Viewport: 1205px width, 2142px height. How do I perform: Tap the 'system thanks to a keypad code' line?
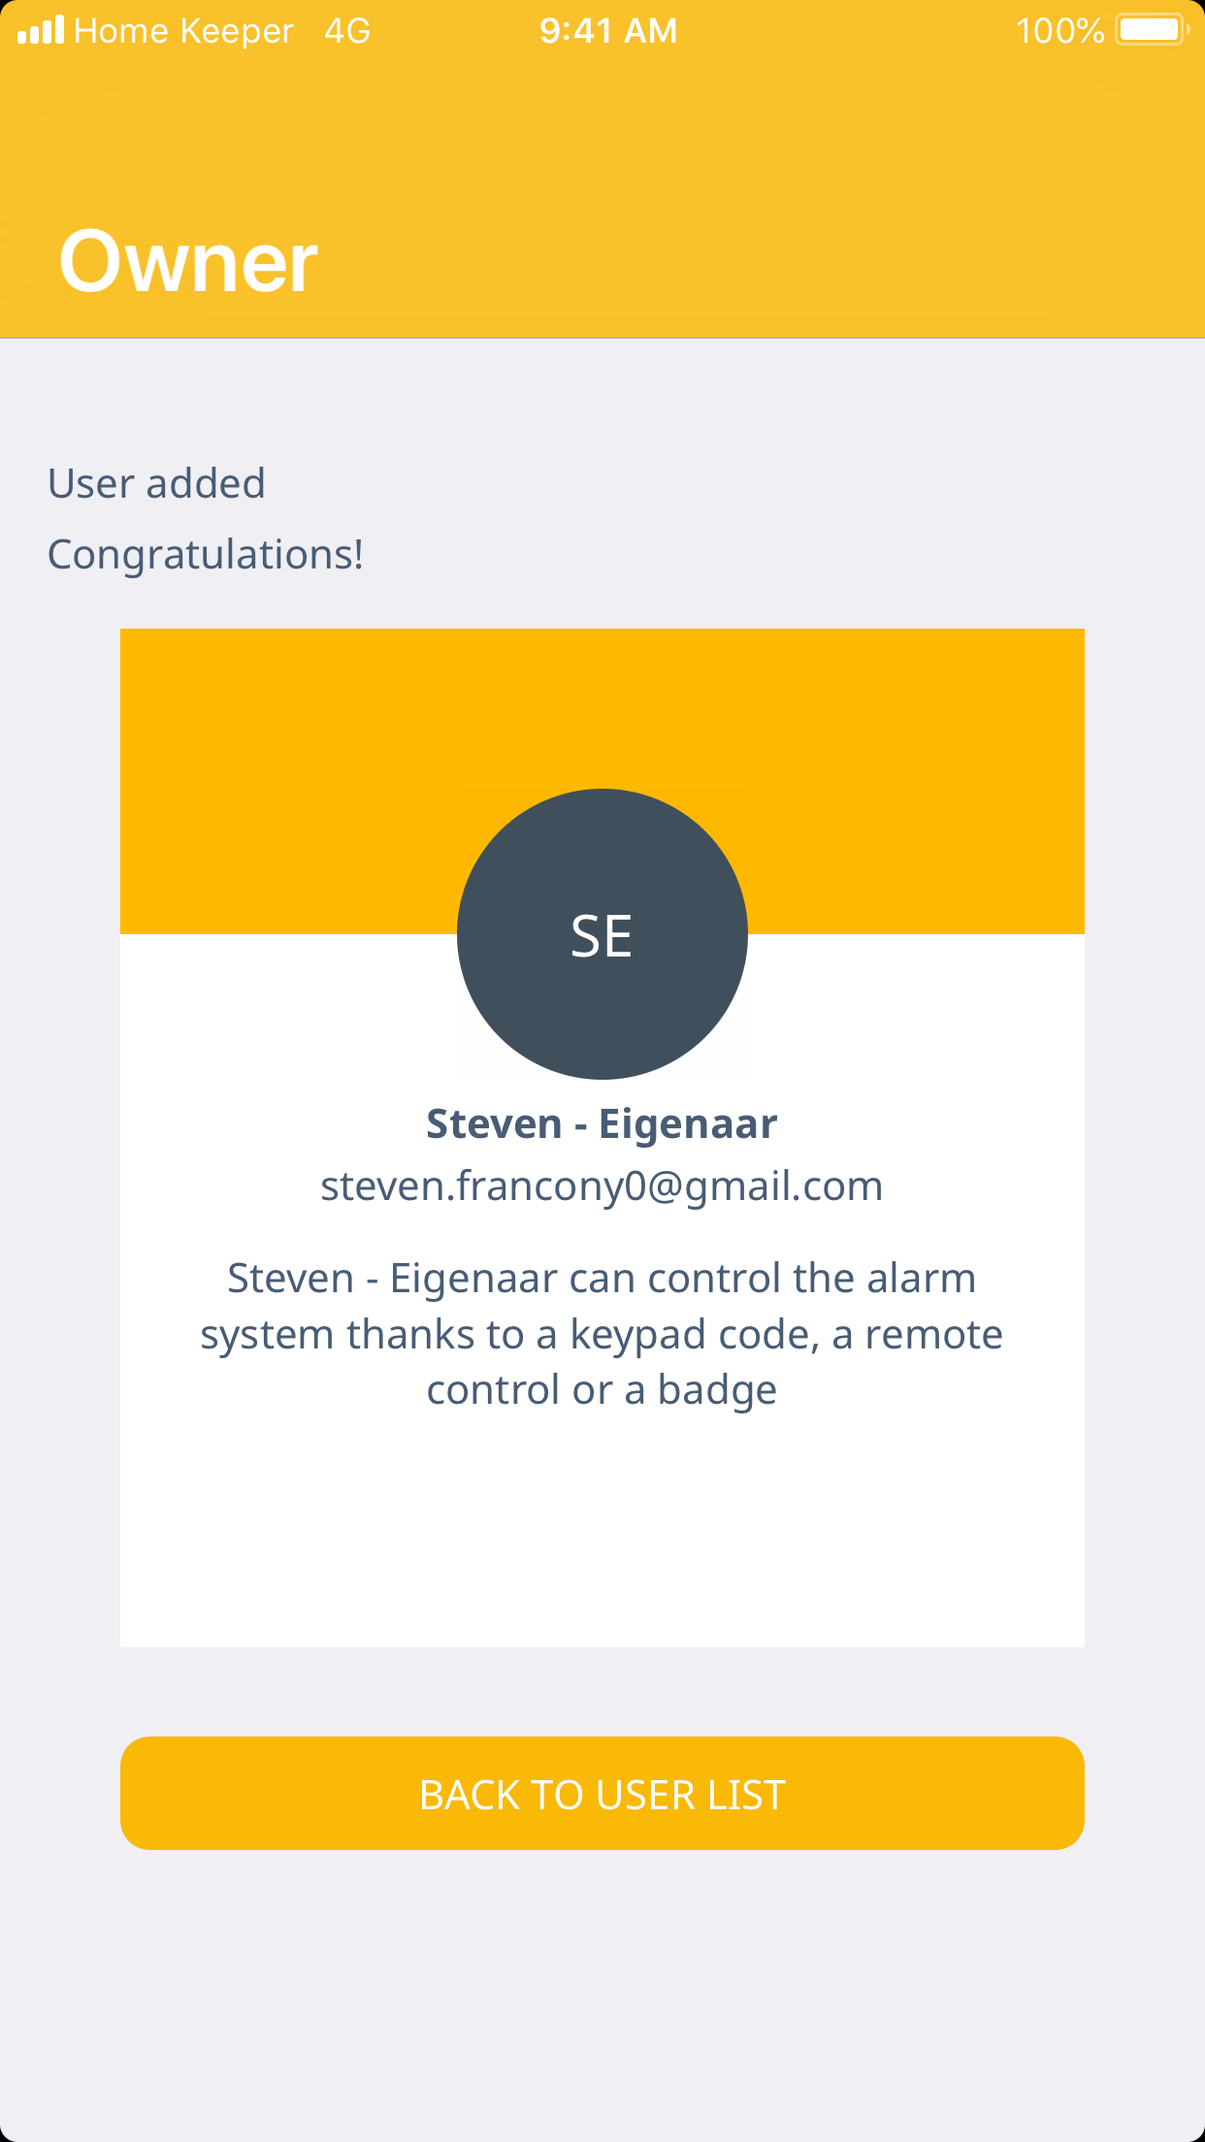[602, 1335]
